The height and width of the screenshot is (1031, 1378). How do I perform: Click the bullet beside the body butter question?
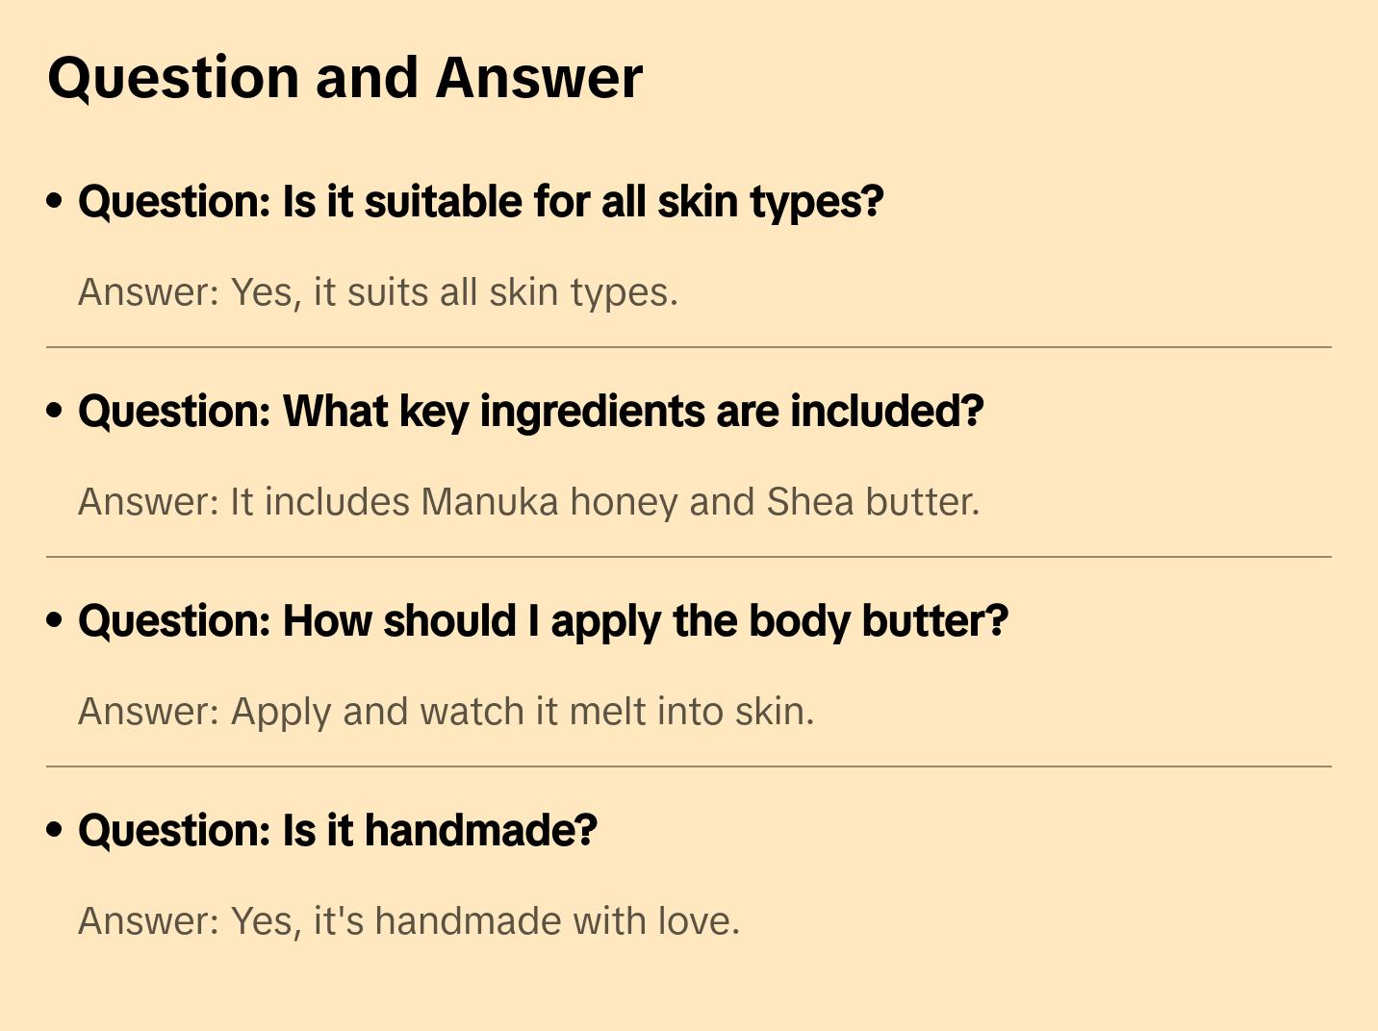coord(55,621)
